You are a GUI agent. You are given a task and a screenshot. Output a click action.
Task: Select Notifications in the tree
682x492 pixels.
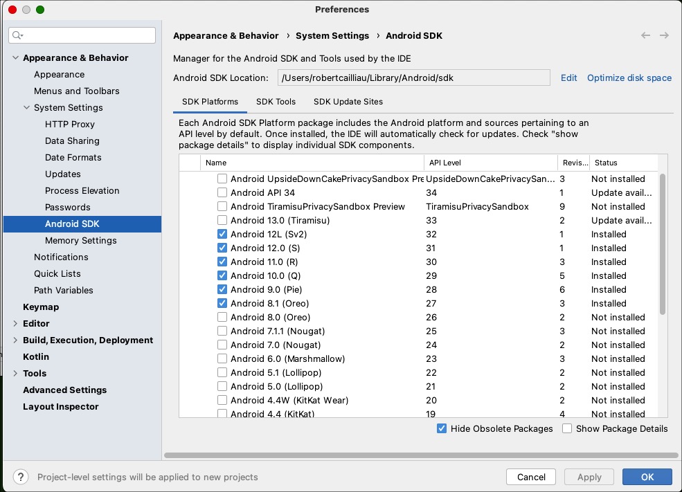[61, 257]
